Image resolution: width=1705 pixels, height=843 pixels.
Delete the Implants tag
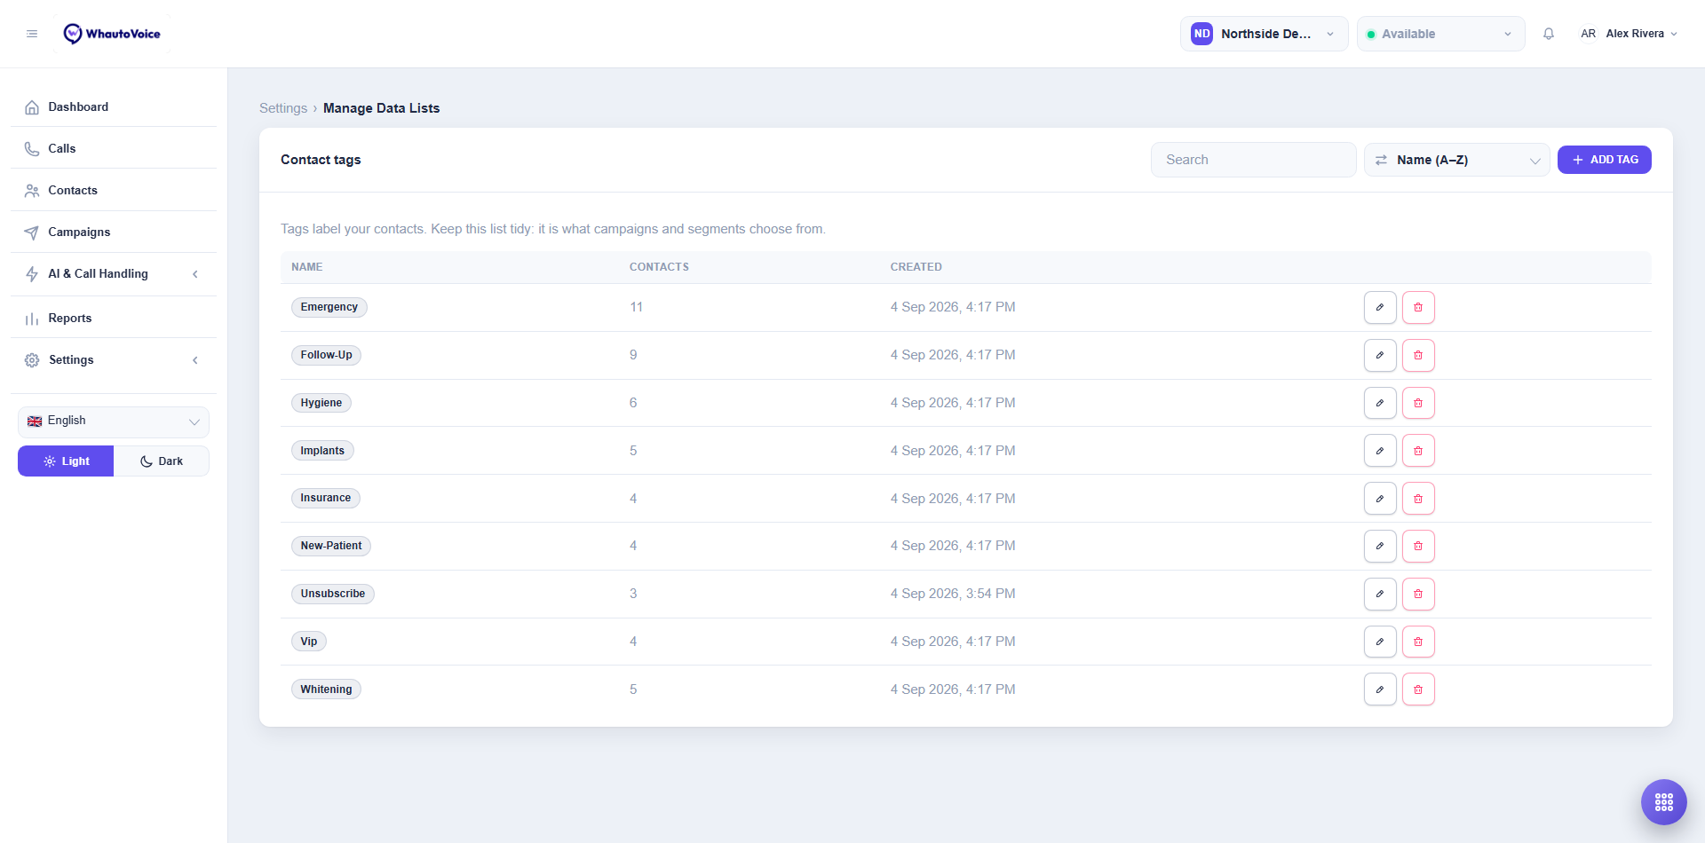1418,451
